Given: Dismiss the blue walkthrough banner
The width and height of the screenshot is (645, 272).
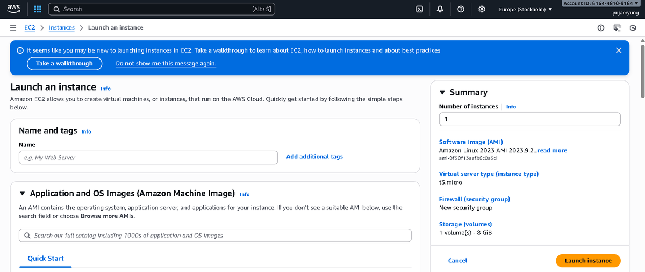Looking at the screenshot, I should (x=619, y=50).
